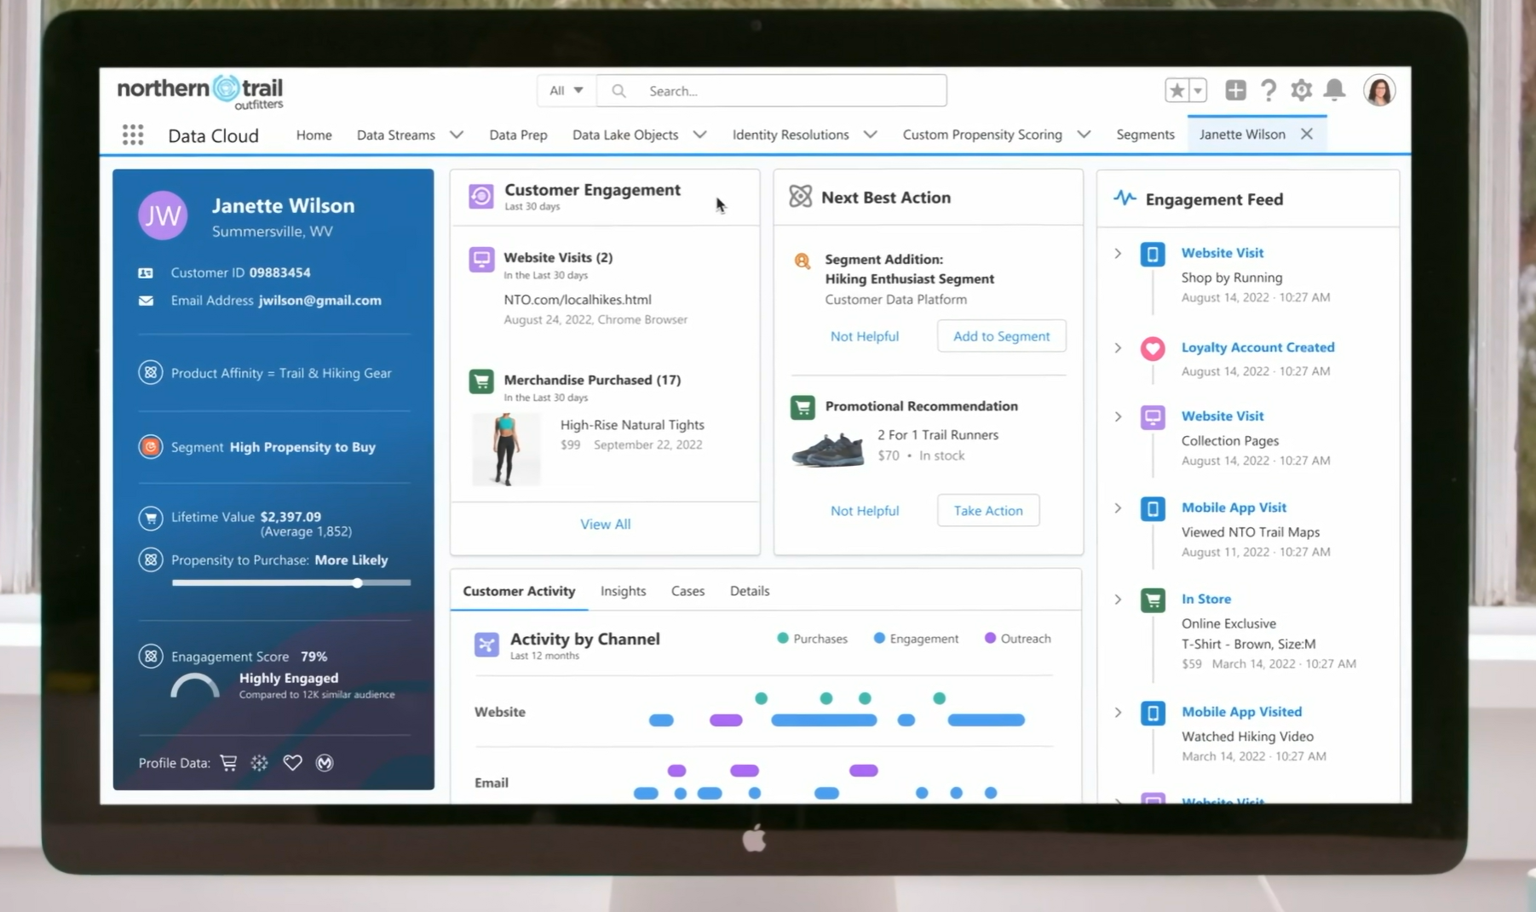Image resolution: width=1536 pixels, height=912 pixels.
Task: Close the Janette Wilson tab
Action: click(1307, 135)
